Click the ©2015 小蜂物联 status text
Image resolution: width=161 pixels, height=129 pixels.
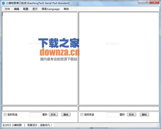(x=12, y=125)
